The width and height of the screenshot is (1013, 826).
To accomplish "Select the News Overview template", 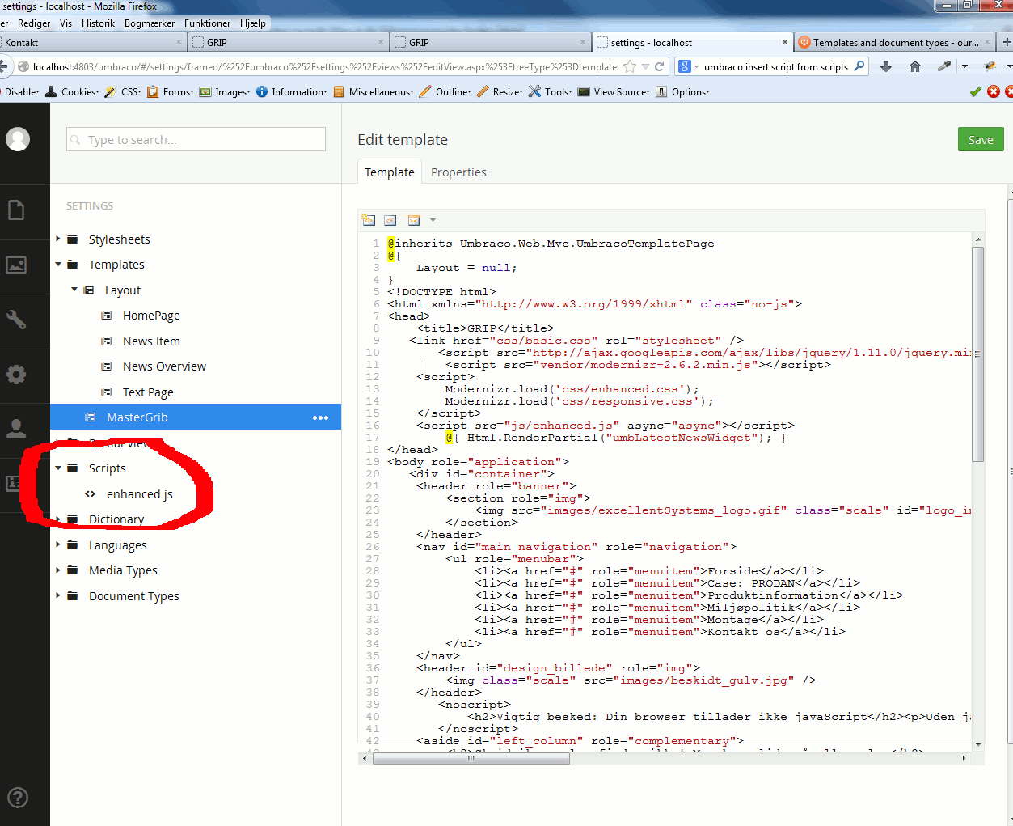I will click(x=164, y=366).
